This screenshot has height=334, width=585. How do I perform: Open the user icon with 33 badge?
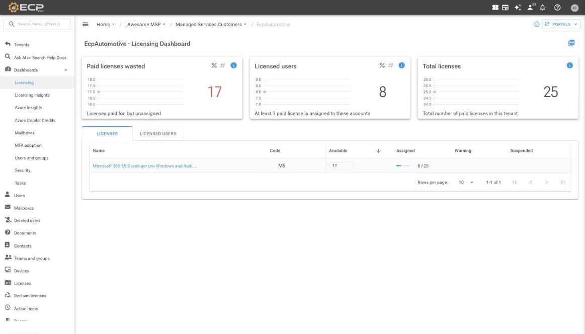pyautogui.click(x=531, y=7)
